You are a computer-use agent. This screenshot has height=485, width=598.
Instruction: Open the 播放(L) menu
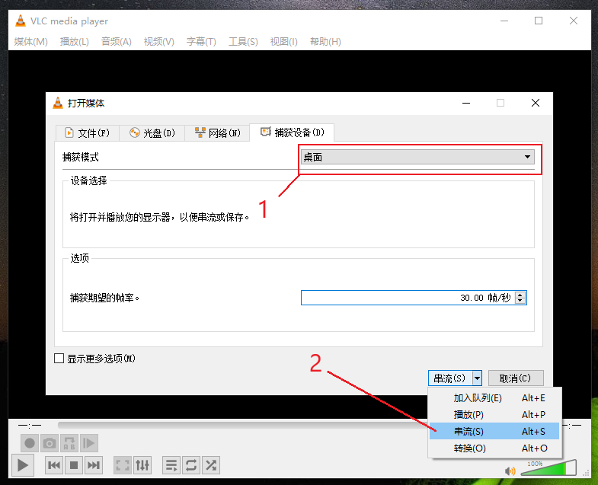click(75, 42)
